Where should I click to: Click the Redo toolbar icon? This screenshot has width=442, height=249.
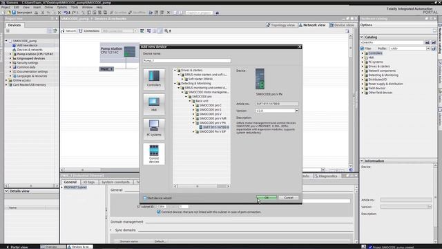(74, 12)
